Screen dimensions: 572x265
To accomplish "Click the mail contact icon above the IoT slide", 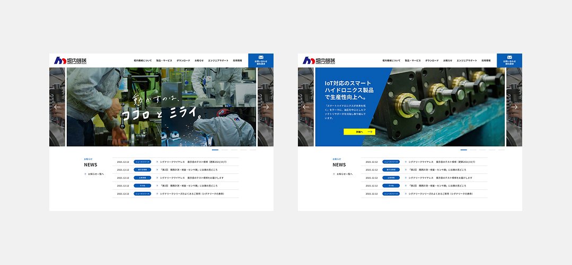I will tap(509, 57).
